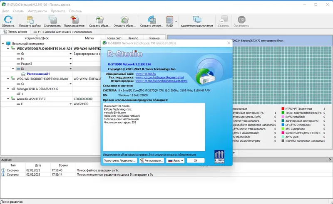This screenshot has width=333, height=204.
Task: Open the dropdown arrow on Раздел3 row
Action: click(x=70, y=64)
